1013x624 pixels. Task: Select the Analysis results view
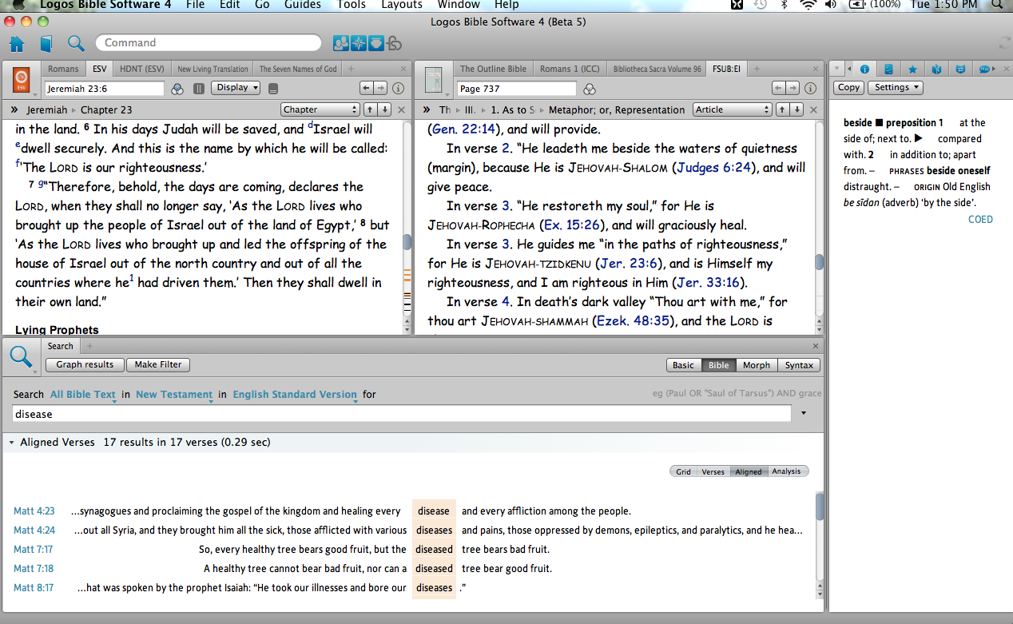(786, 471)
